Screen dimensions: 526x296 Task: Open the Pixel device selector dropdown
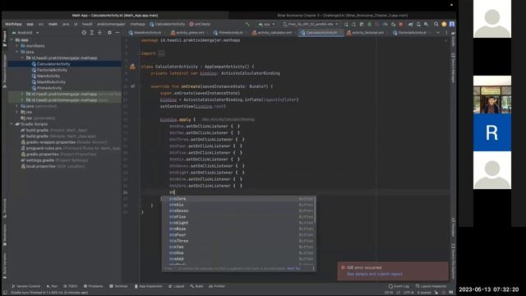pyautogui.click(x=311, y=24)
